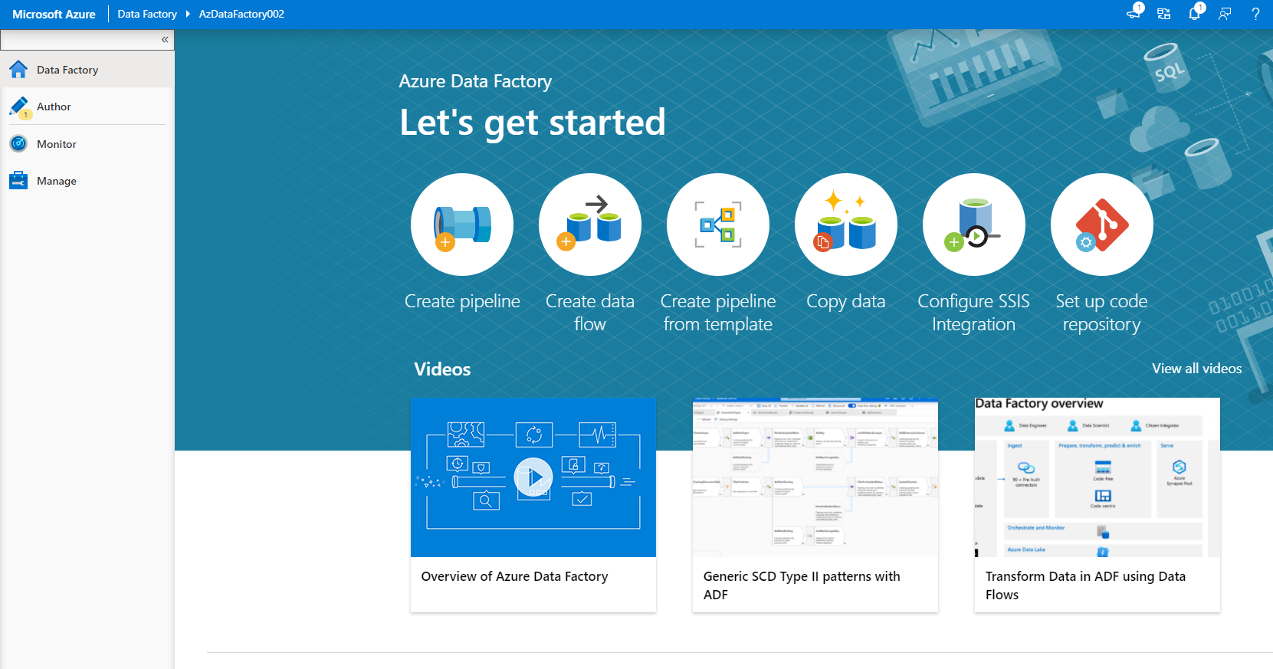Open the notifications bell

pyautogui.click(x=1195, y=13)
